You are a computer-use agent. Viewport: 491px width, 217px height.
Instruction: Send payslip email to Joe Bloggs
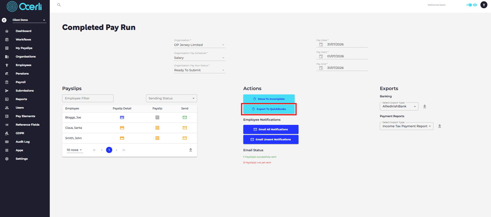pos(185,117)
